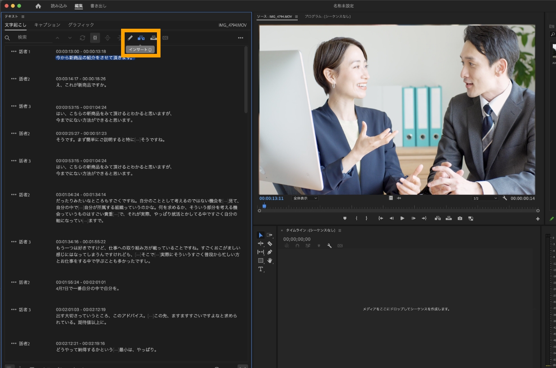Select the Pen tool
The image size is (556, 368).
pos(270,252)
